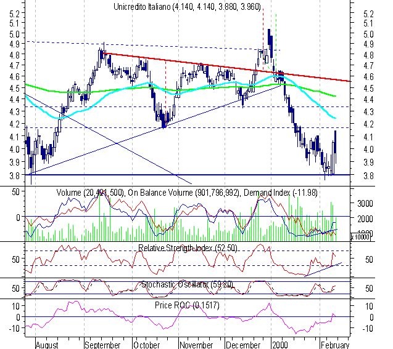Click the 3.8 price label on right axis
Screen dimensions: 393x349
[368, 176]
